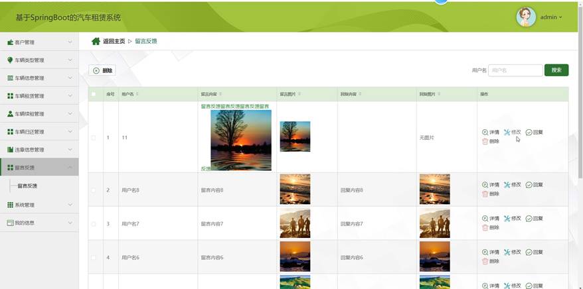The width and height of the screenshot is (583, 289).
Task: Tick the checkbox for 用户名6 row
Action: coord(94,258)
